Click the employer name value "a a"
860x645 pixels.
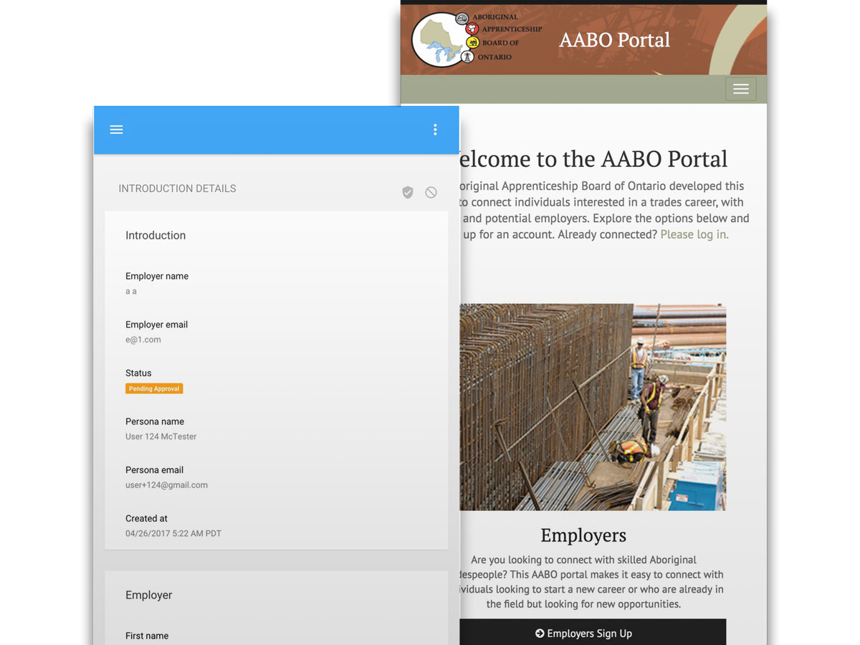click(x=131, y=291)
